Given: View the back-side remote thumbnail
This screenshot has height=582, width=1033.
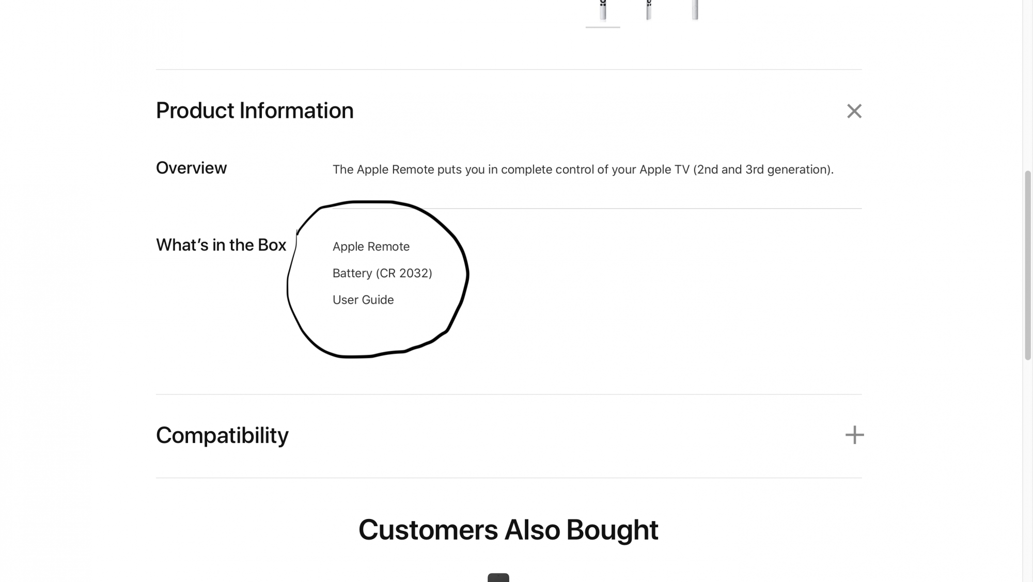Looking at the screenshot, I should [x=695, y=10].
